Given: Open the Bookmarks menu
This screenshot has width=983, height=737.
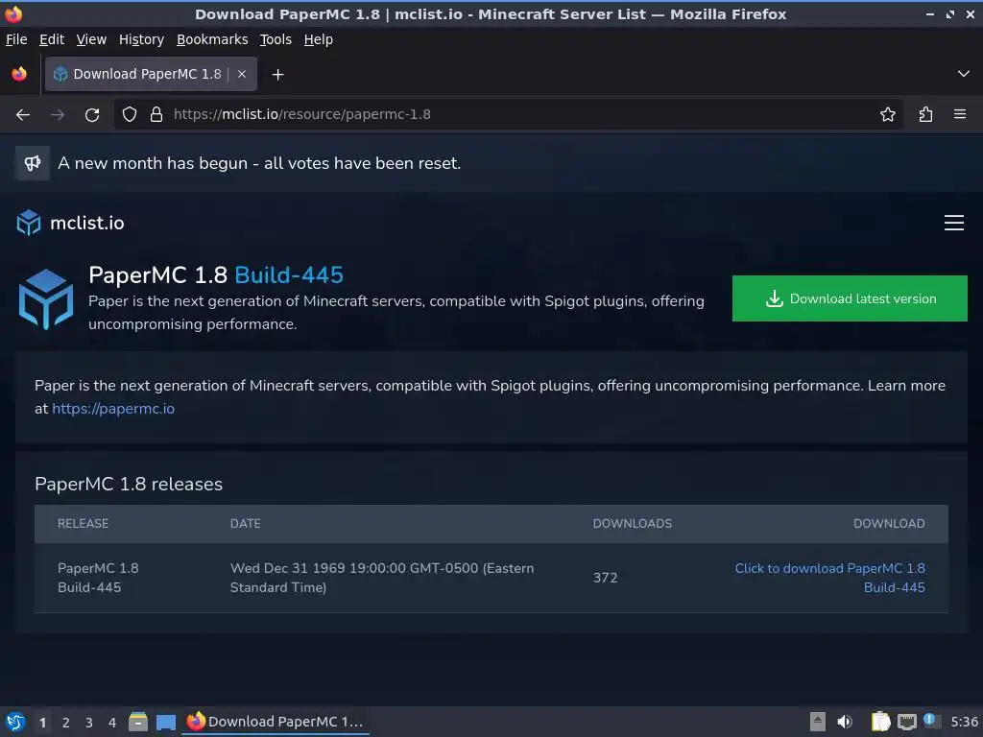Looking at the screenshot, I should (x=212, y=39).
